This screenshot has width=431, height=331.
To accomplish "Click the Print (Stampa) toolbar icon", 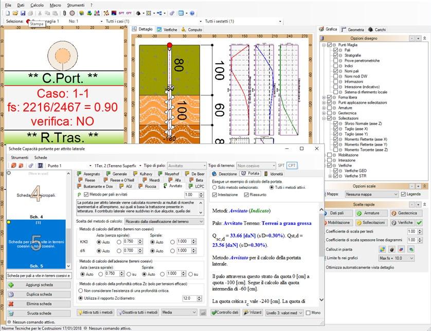I will tap(30, 12).
